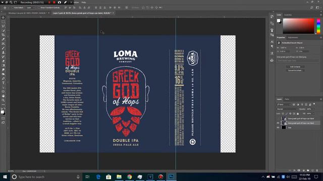
Task: Toggle visibility of Can layer
Action: click(x=278, y=127)
